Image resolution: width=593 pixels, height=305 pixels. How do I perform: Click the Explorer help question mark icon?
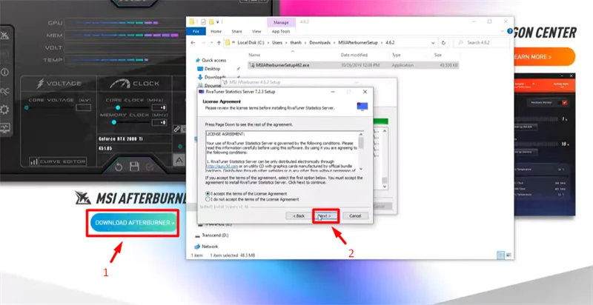tap(510, 31)
